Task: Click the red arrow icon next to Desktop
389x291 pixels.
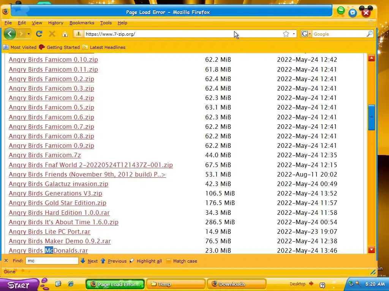Action: [x=311, y=283]
